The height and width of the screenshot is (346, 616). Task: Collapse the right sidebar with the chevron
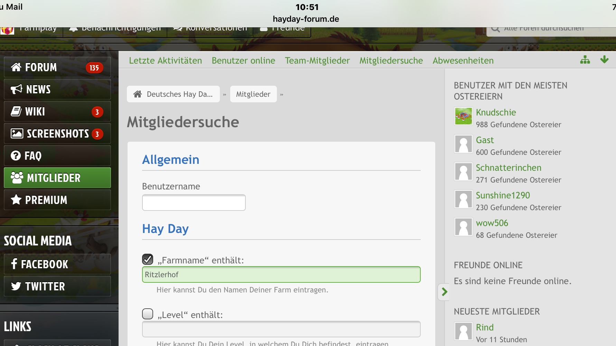(x=444, y=292)
